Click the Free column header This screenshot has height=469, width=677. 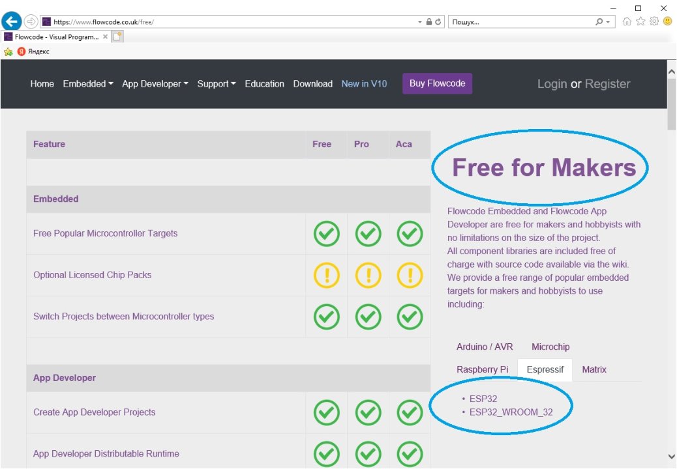322,144
